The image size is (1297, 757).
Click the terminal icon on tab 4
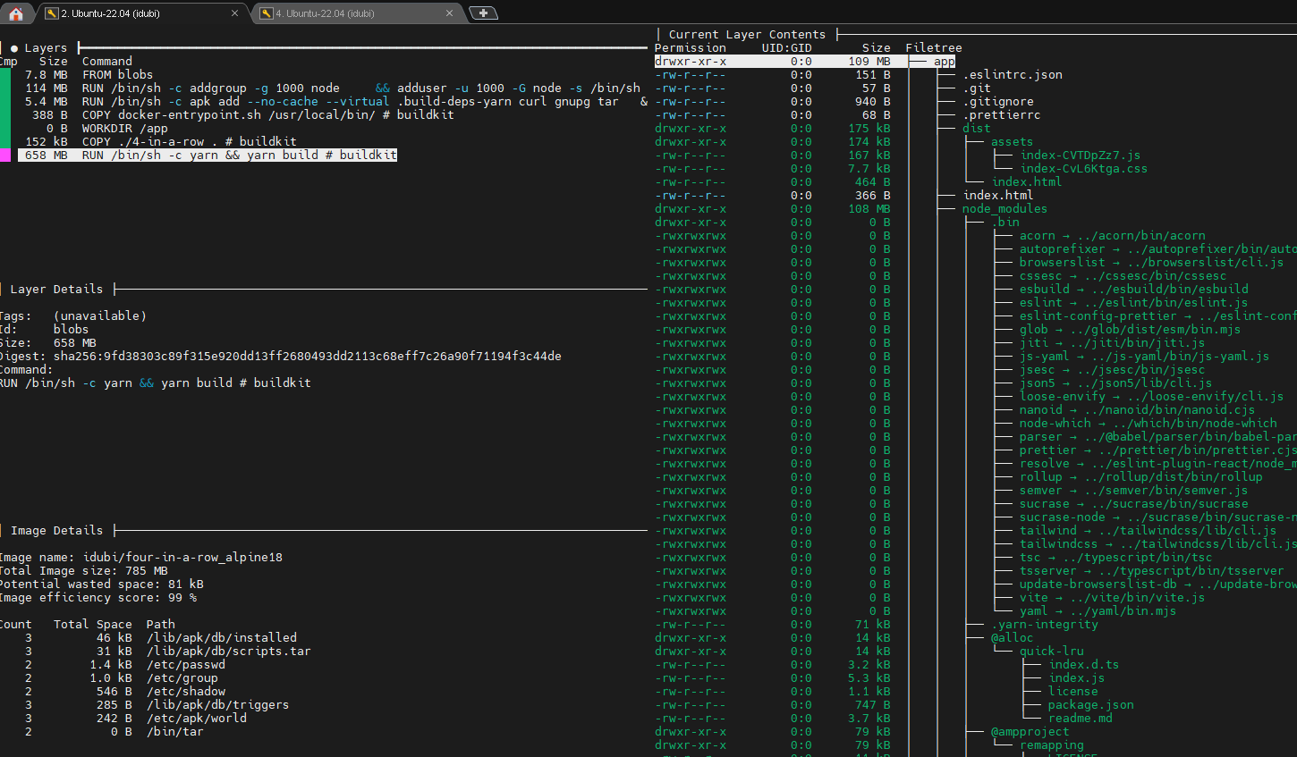click(267, 13)
